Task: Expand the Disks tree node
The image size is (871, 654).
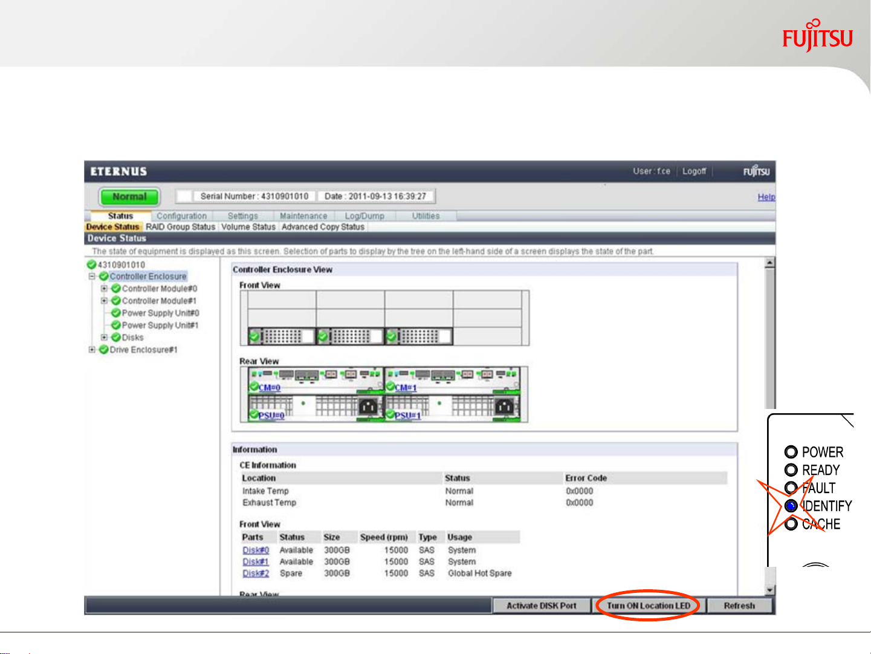Action: click(104, 338)
